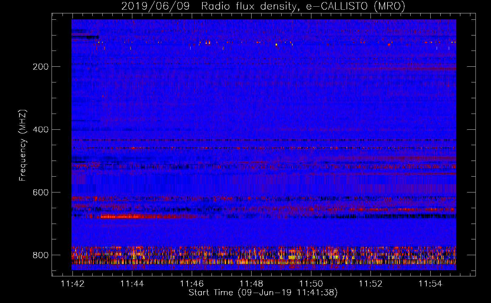Viewport: 491px width, 303px height.
Task: Click the 11:42 time tick label
Action: [73, 284]
